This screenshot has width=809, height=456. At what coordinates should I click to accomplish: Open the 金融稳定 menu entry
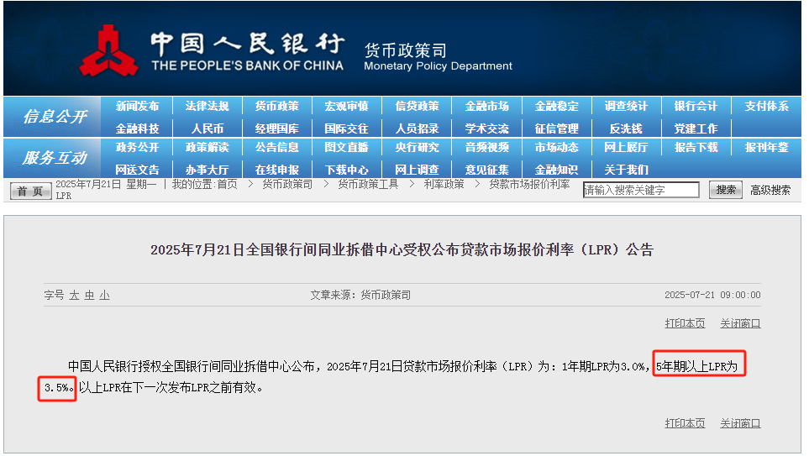[556, 107]
